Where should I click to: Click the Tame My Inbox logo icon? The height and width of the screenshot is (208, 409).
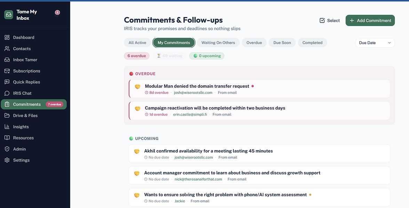point(9,15)
